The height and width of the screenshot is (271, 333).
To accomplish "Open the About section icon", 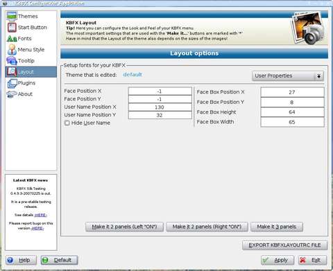I will [x=12, y=94].
